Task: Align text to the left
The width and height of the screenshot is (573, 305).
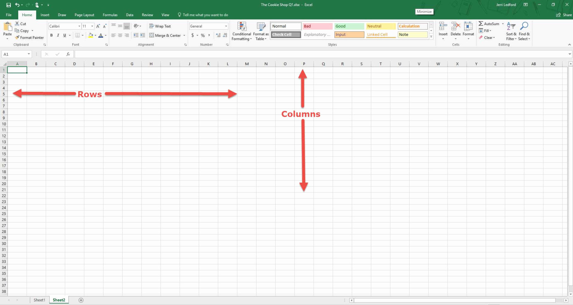Action: pyautogui.click(x=113, y=36)
